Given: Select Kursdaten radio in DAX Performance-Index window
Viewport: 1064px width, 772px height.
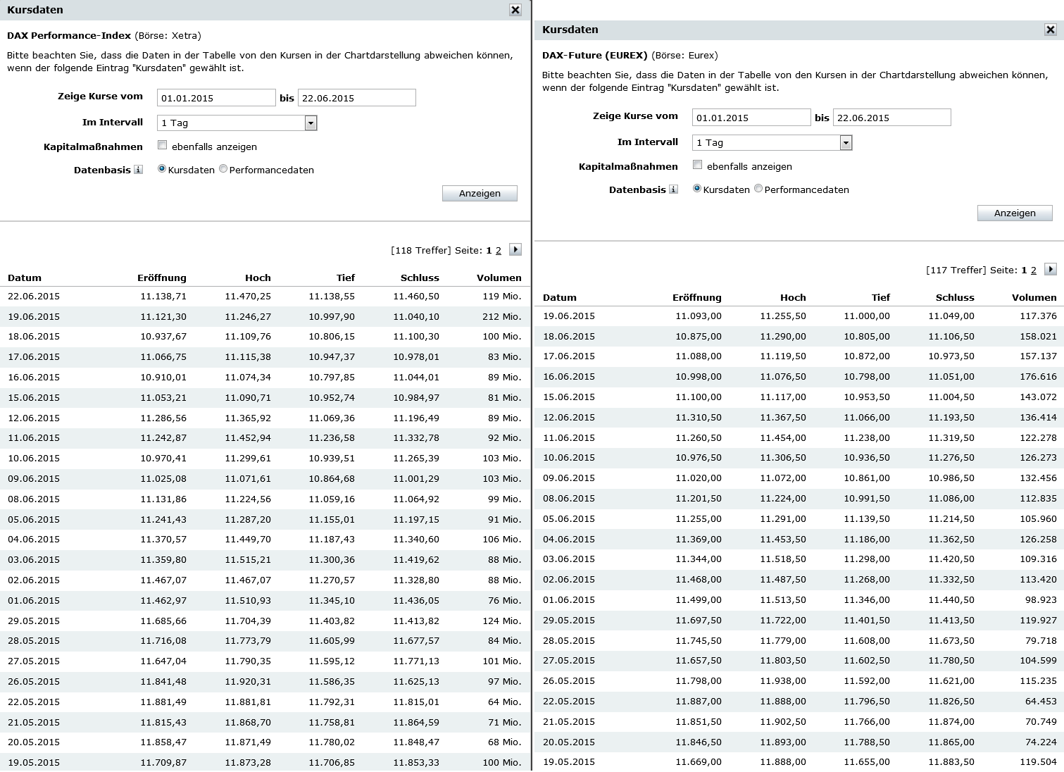Looking at the screenshot, I should (x=162, y=169).
